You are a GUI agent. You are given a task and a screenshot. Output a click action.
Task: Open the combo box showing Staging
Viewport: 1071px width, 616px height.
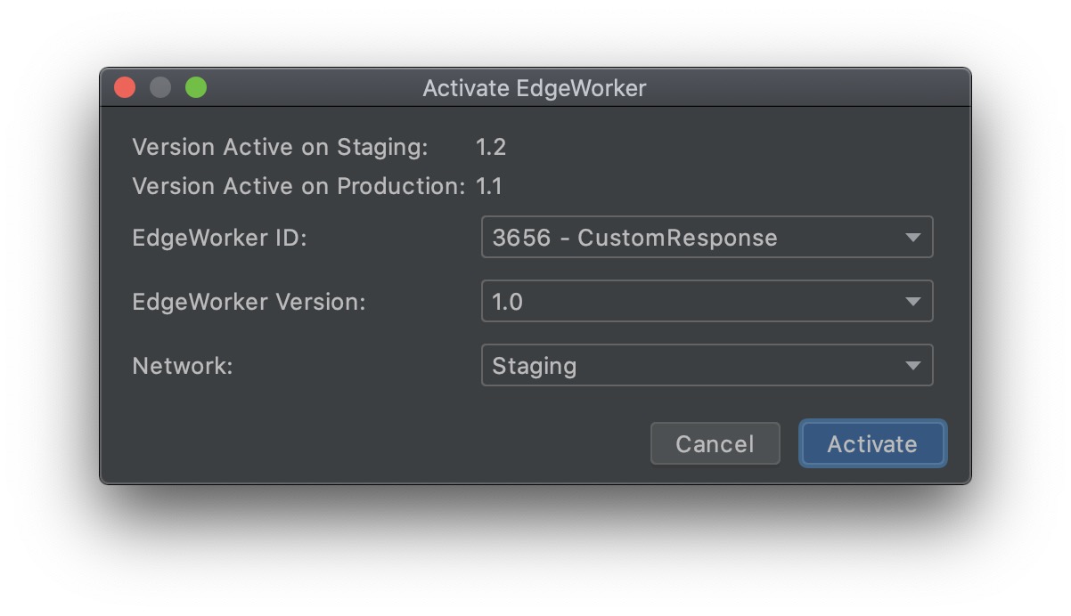pyautogui.click(x=707, y=366)
